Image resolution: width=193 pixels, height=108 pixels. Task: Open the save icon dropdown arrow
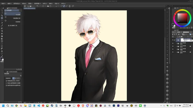35,6
